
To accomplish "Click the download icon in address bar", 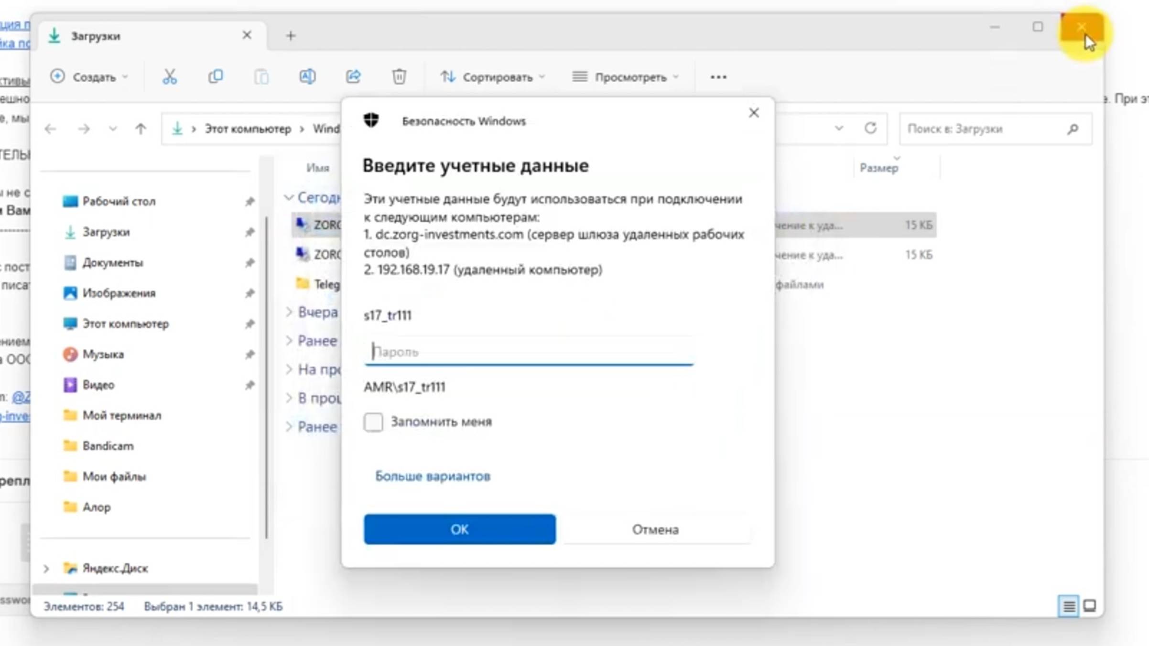I will coord(177,129).
